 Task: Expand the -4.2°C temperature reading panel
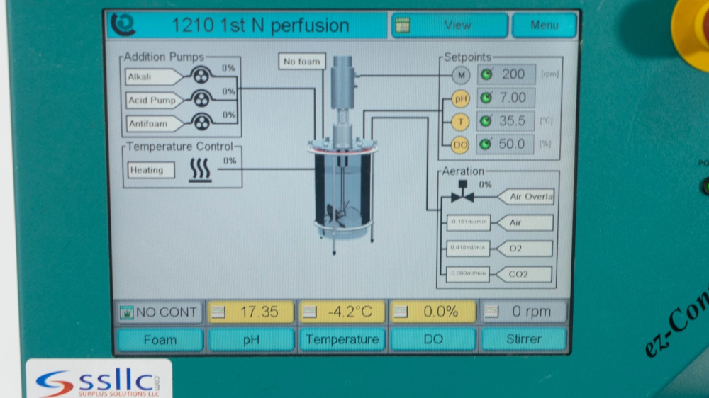(342, 312)
